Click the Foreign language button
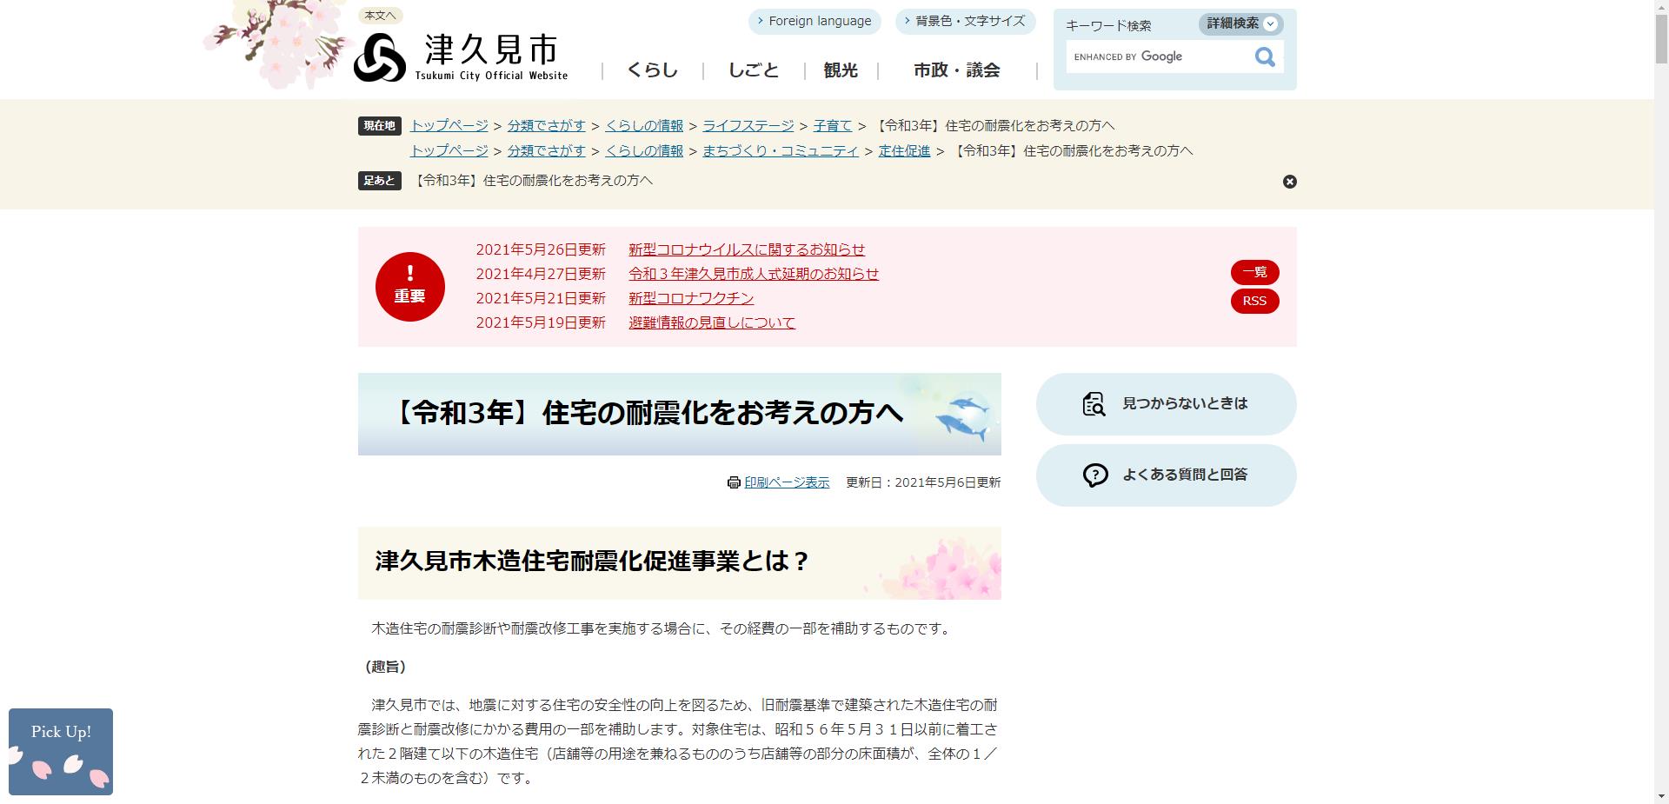Screen dimensions: 1669x804 pyautogui.click(x=814, y=21)
